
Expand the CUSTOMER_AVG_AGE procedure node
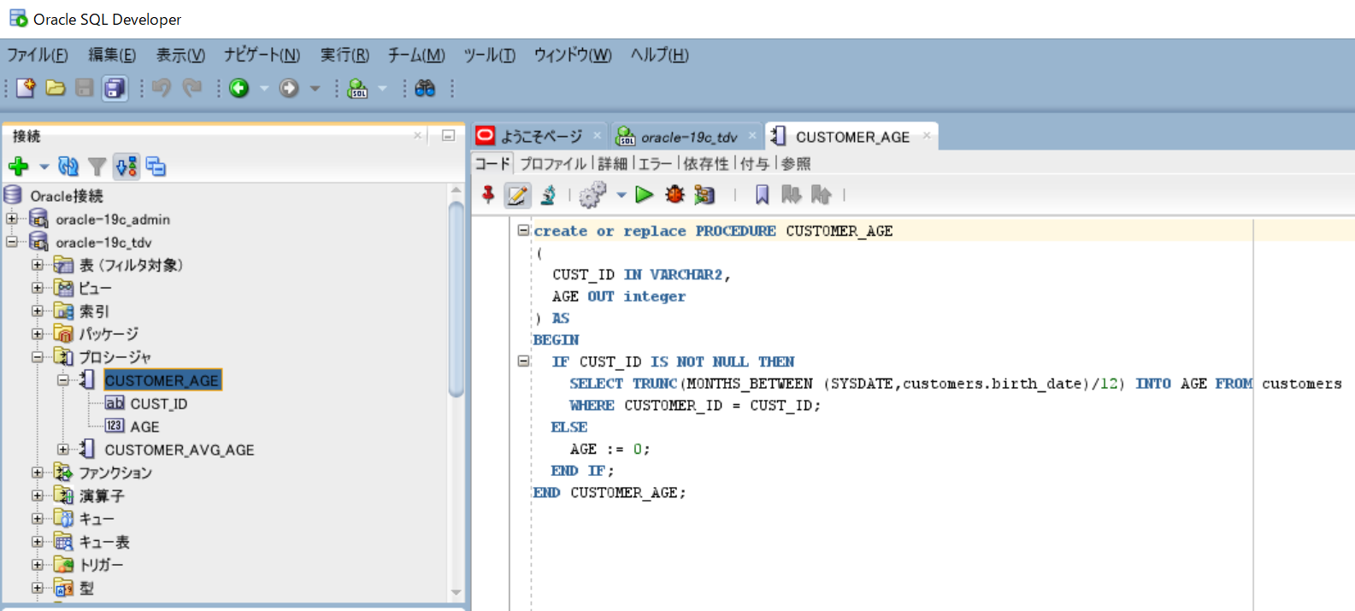point(63,449)
